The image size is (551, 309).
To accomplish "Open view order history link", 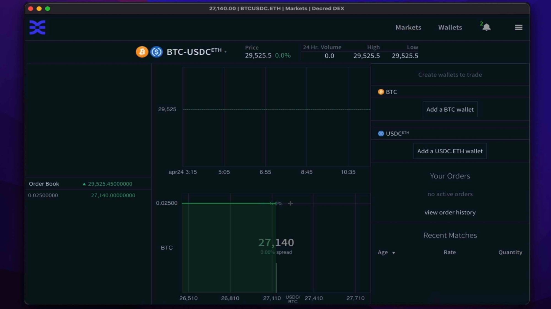I will tap(450, 212).
